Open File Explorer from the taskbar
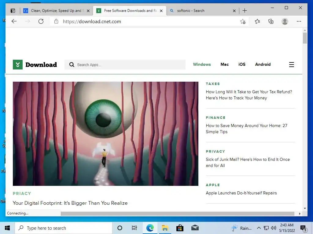Screen dimensions: 313x234 [x=165, y=228]
